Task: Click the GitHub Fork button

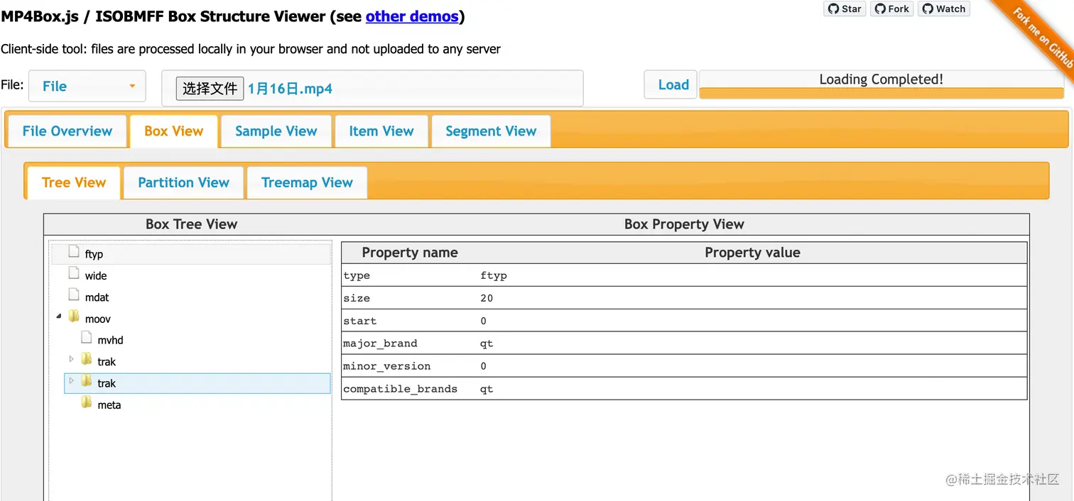Action: click(891, 9)
